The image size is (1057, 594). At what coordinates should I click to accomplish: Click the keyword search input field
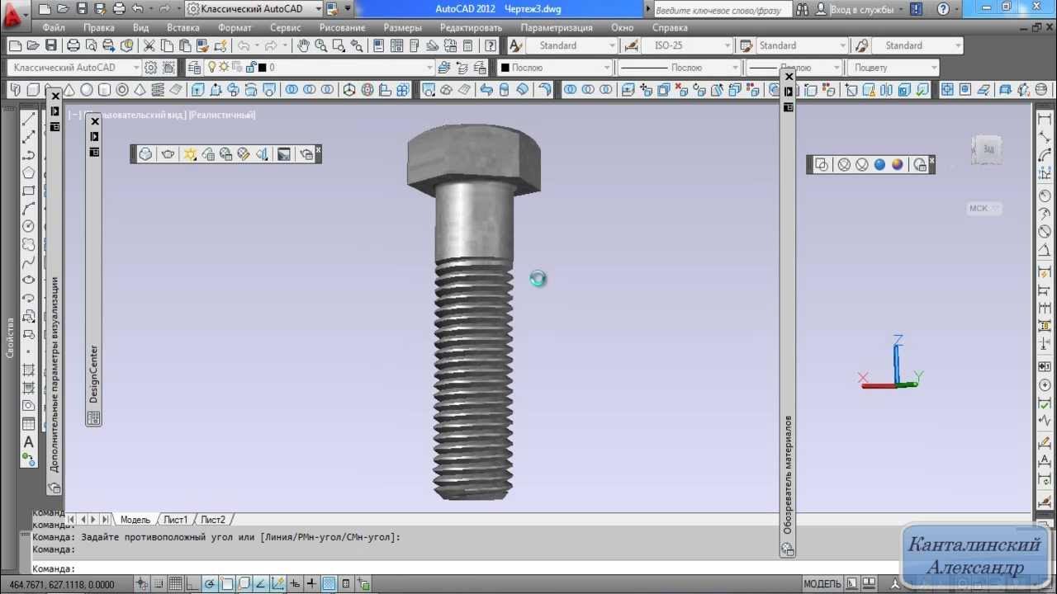coord(722,10)
